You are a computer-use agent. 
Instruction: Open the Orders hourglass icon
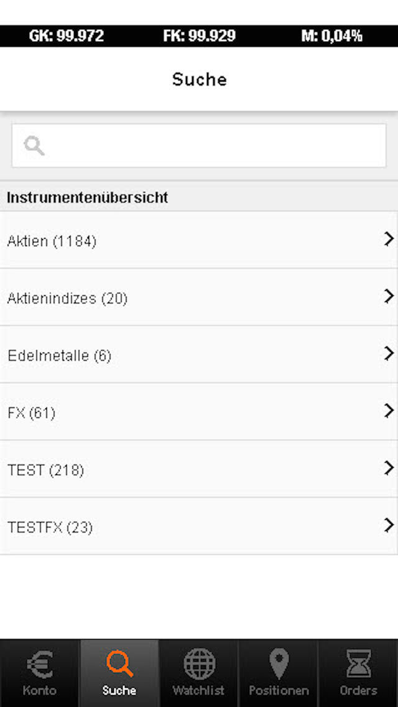point(358,664)
